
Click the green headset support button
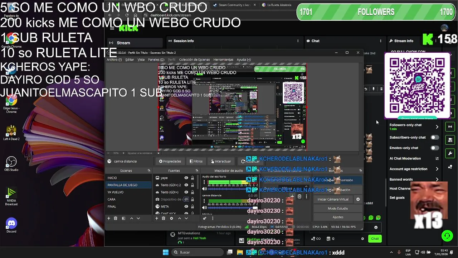[447, 235]
